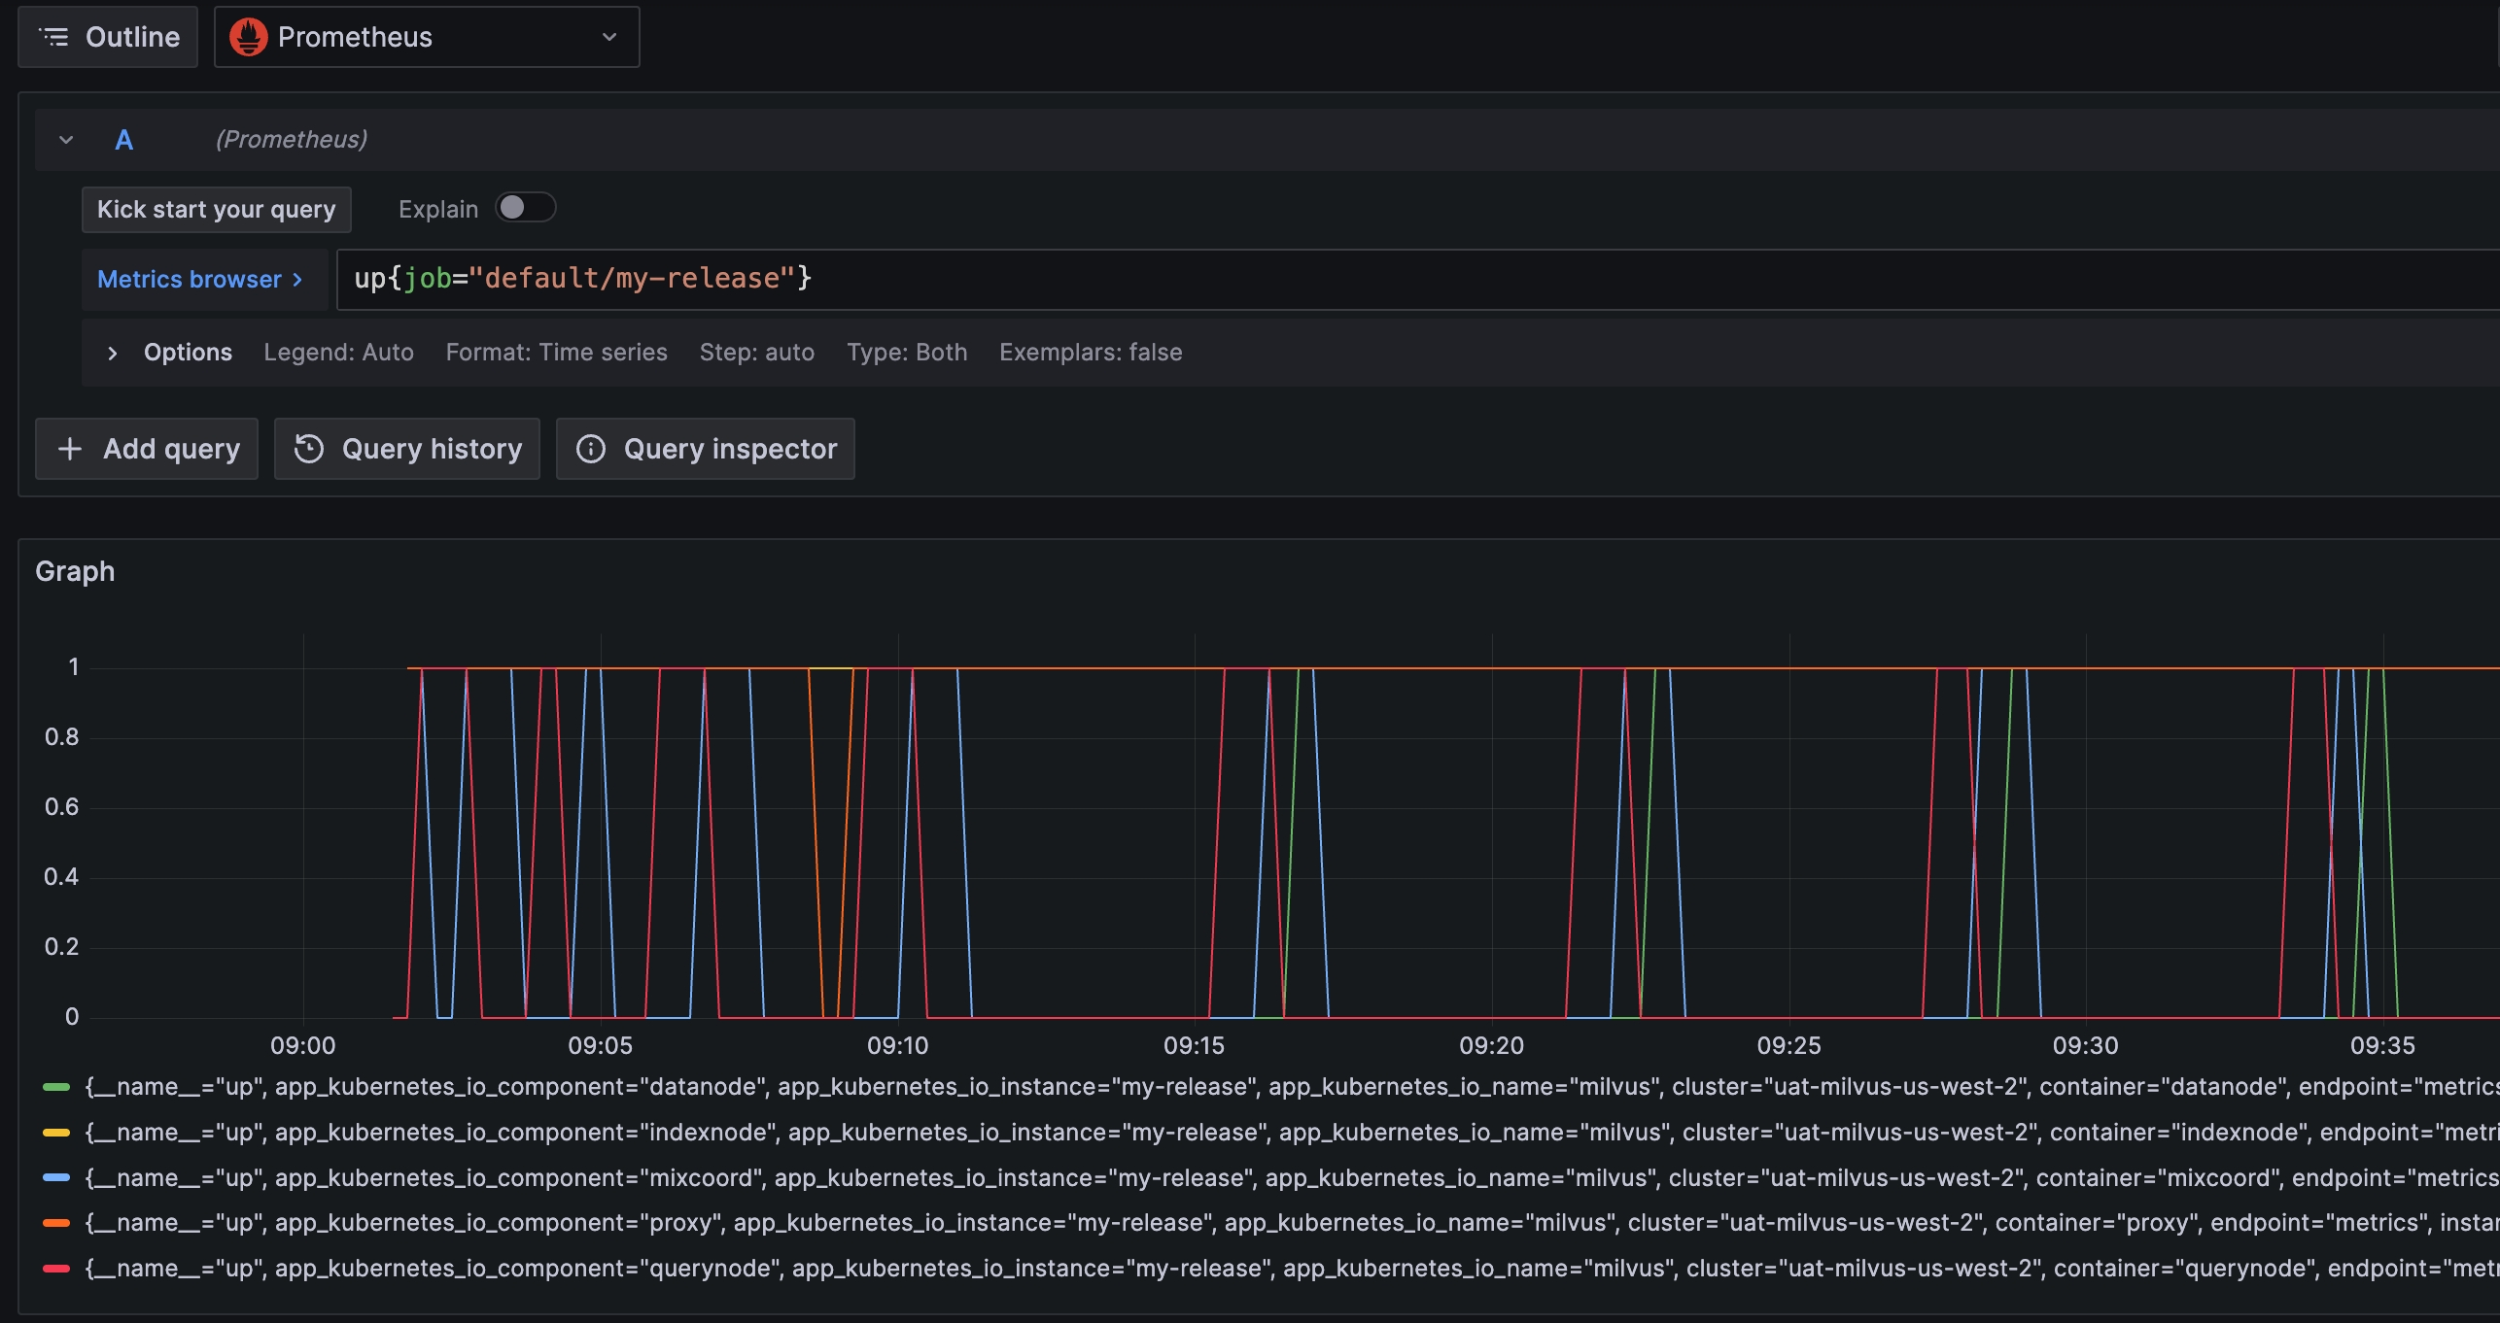Click the blue mixcoord legend color swatch
This screenshot has height=1323, width=2500.
pos(56,1177)
